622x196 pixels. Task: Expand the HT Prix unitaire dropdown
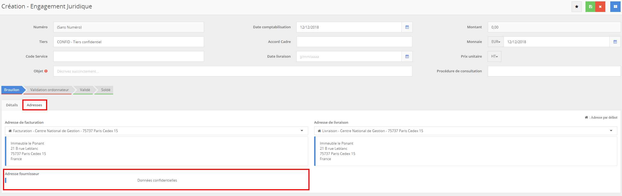pos(494,57)
